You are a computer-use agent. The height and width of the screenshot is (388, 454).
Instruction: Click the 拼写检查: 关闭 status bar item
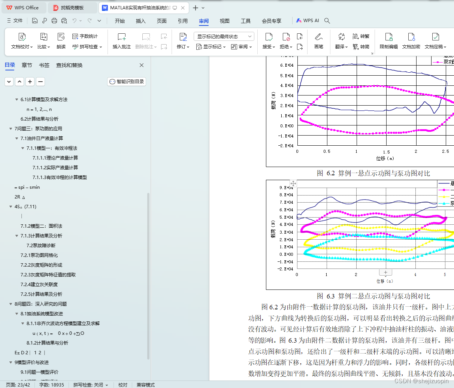coord(91,385)
